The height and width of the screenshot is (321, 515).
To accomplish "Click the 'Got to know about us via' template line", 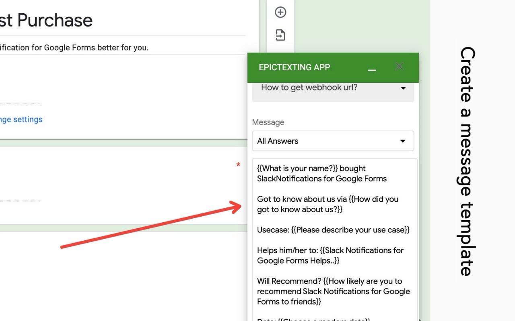I will [x=328, y=204].
